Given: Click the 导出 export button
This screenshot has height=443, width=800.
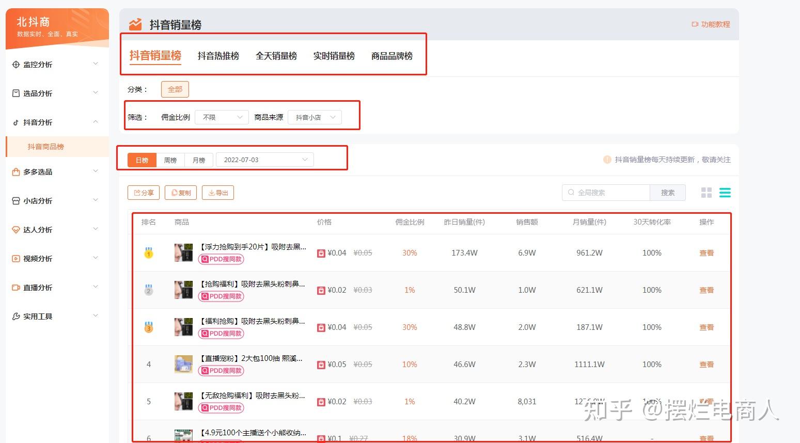Looking at the screenshot, I should click(218, 193).
